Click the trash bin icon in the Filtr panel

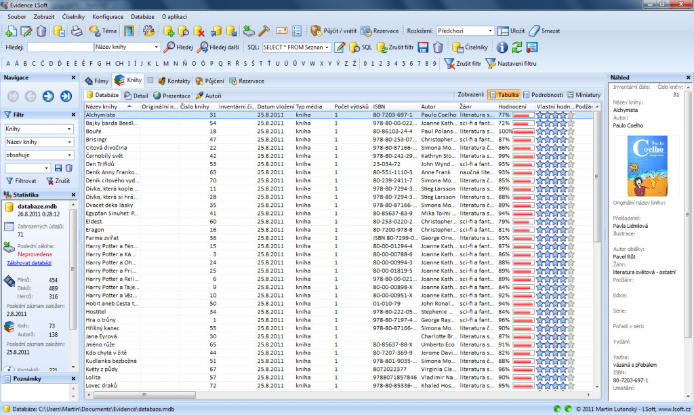pos(68,167)
